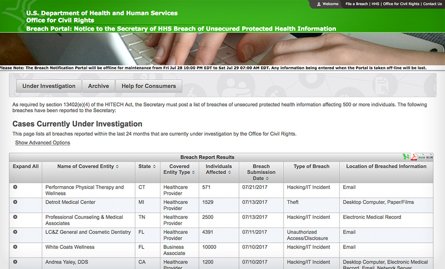
Task: Expand the LC&Z General and Cosmetic Dentistry row
Action: coord(16,232)
